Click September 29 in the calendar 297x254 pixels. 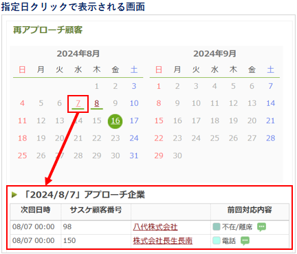click(159, 156)
